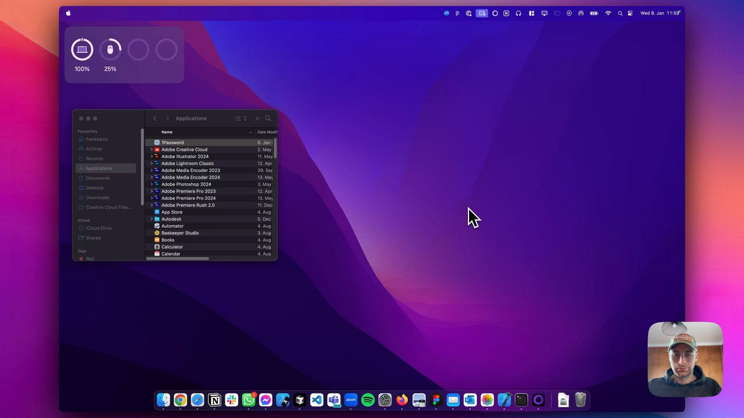Click the highlighted screen-share menu bar icon
The height and width of the screenshot is (418, 744).
tap(482, 13)
